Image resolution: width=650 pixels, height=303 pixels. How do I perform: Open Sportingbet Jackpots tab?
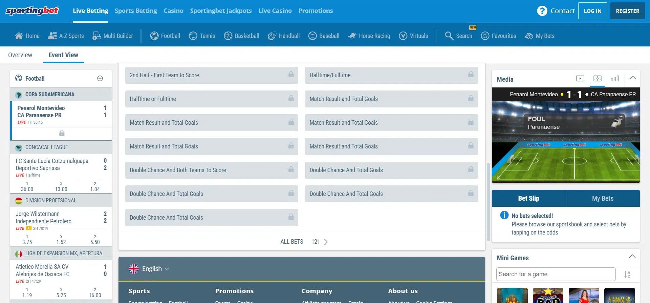click(x=221, y=11)
